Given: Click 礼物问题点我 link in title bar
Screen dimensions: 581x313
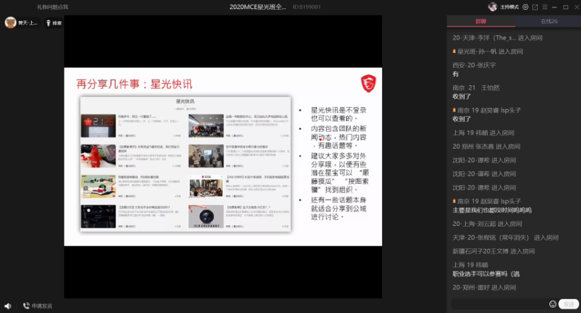Looking at the screenshot, I should coord(52,7).
